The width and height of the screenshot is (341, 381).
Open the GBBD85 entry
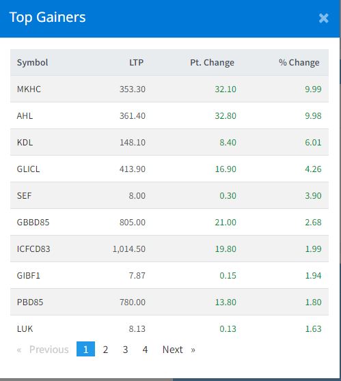33,222
